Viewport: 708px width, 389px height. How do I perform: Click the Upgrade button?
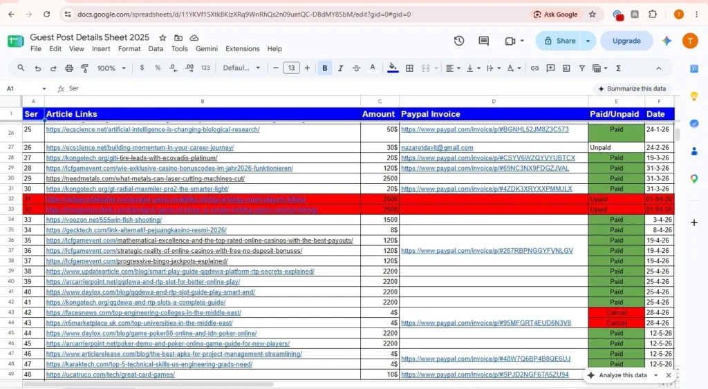tap(626, 41)
